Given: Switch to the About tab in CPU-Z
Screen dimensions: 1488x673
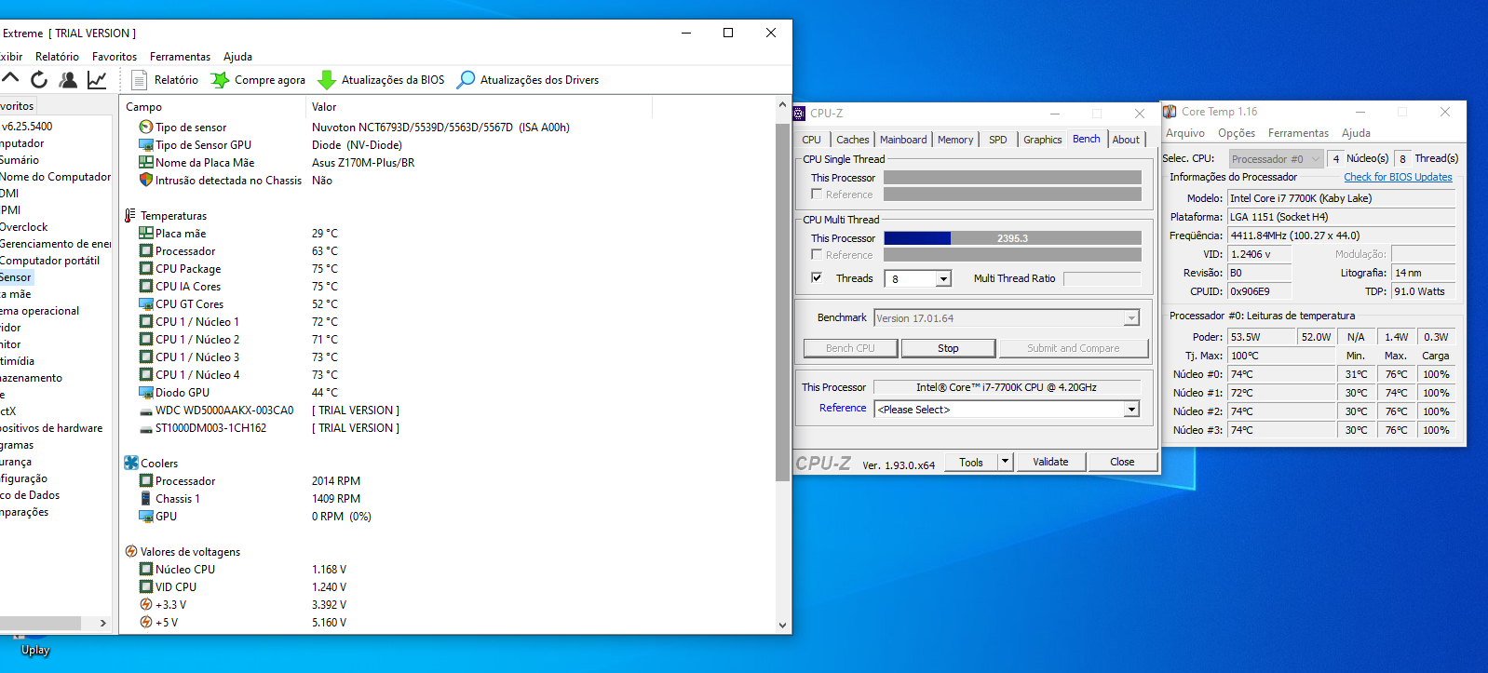Looking at the screenshot, I should click(1126, 140).
